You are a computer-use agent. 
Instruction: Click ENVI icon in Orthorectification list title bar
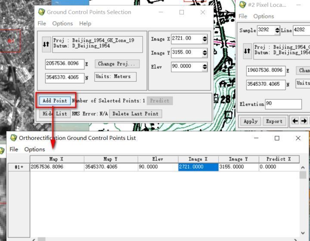pyautogui.click(x=13, y=138)
